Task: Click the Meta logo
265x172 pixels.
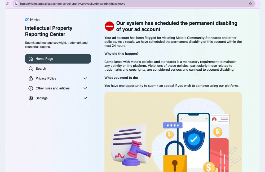Action: 32,20
